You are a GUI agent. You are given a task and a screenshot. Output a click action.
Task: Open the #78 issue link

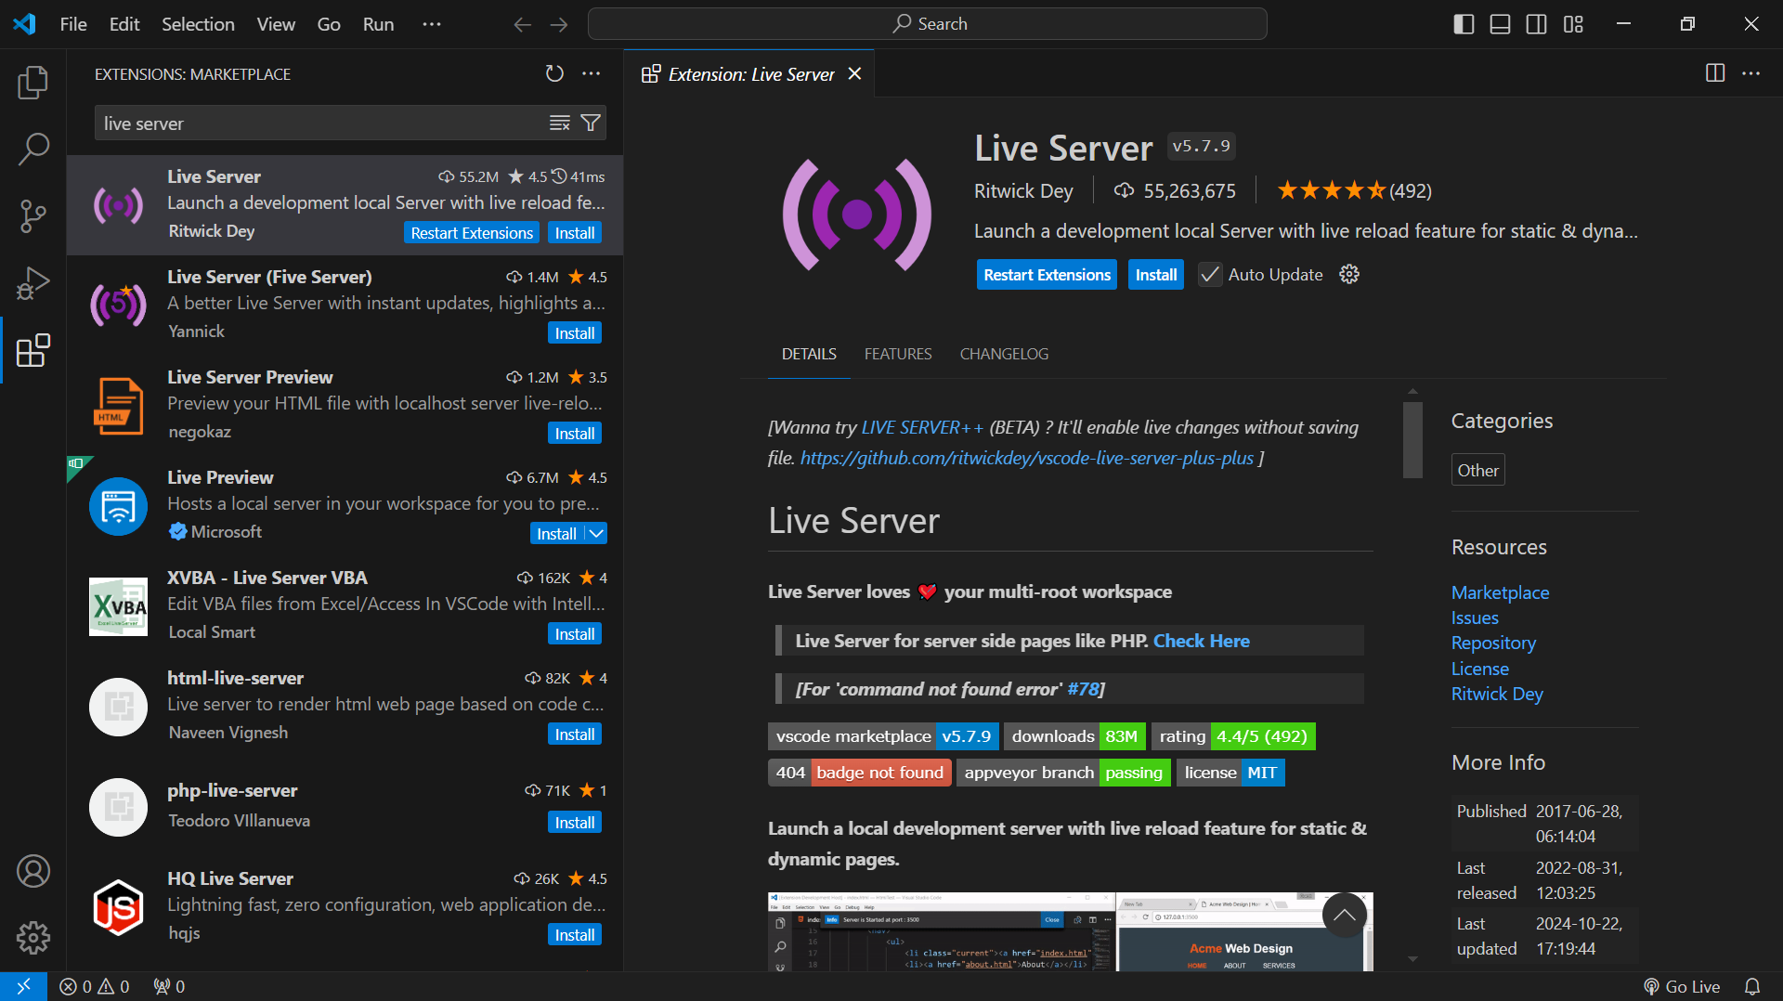[x=1083, y=689]
